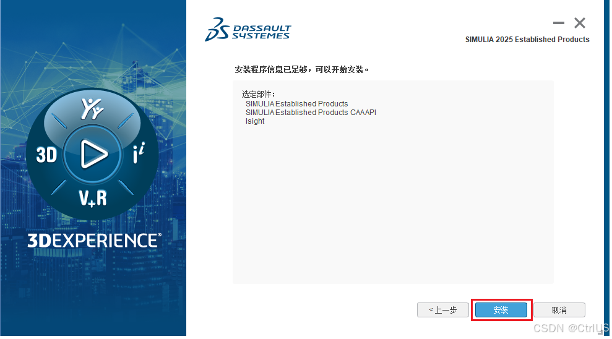
Task: Click the 3DEXPERIENCE logo text
Action: click(x=94, y=240)
